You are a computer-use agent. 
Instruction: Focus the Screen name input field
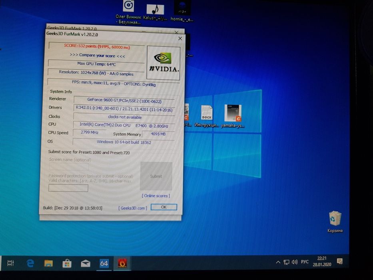[69, 166]
